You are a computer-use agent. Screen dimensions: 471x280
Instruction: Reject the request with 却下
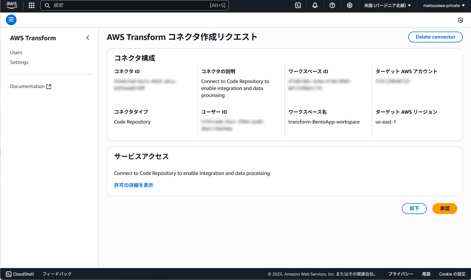coord(414,208)
